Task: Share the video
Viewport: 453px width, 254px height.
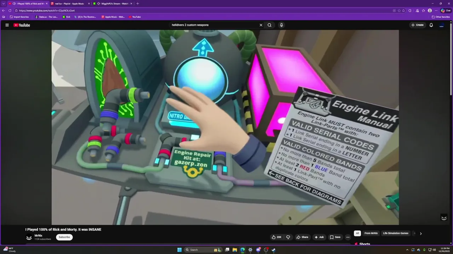Action: (302, 237)
